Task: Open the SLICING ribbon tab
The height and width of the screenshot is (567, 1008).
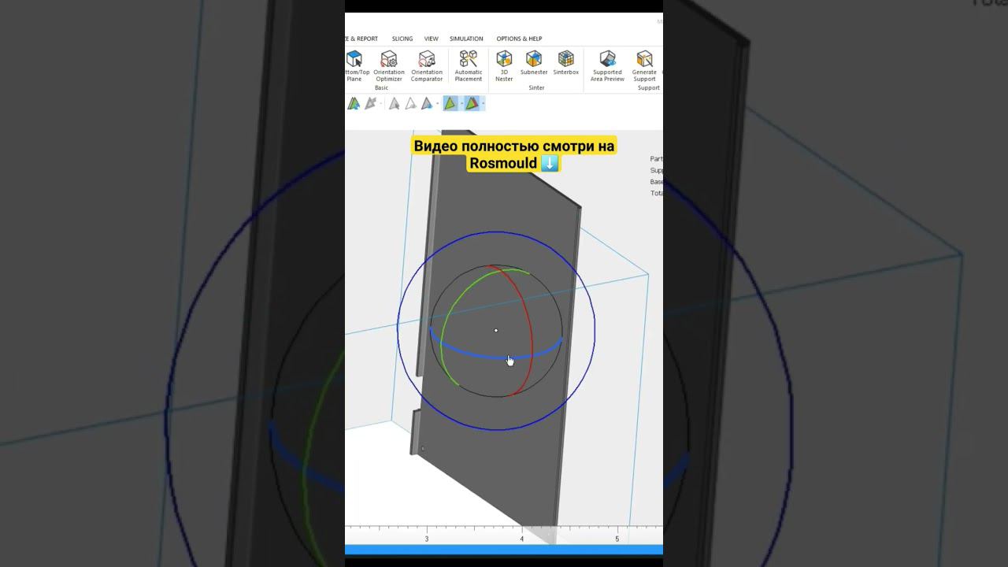Action: [402, 39]
